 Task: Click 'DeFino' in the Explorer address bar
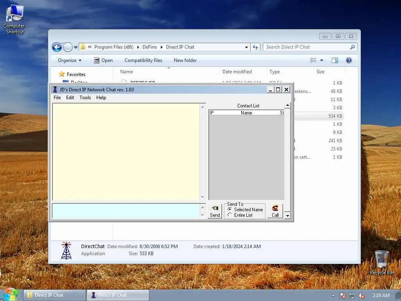click(x=150, y=47)
